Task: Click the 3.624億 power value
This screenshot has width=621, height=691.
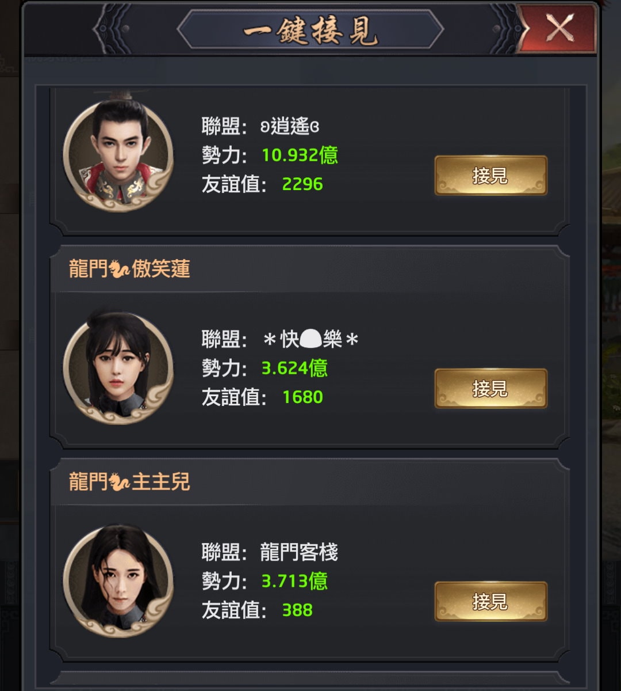Action: (x=294, y=369)
